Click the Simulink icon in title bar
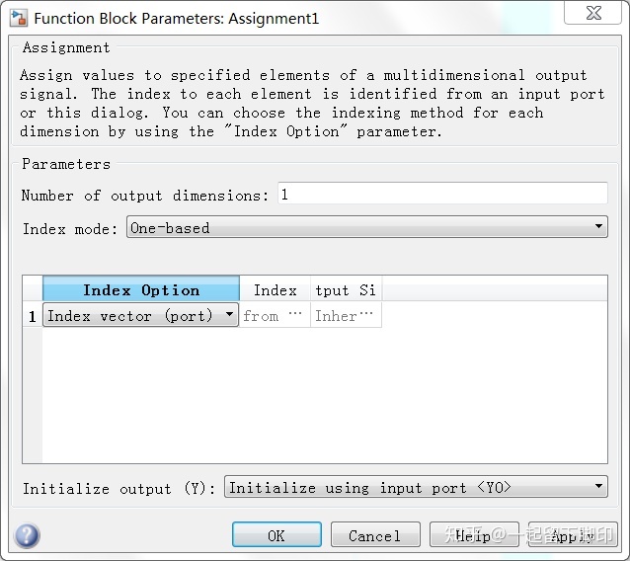This screenshot has height=561, width=630. coord(19,19)
